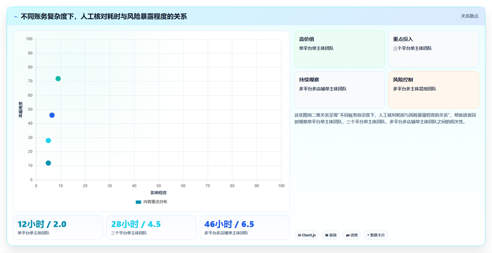Click the blue data point at 46
492x253 pixels.
pos(52,115)
